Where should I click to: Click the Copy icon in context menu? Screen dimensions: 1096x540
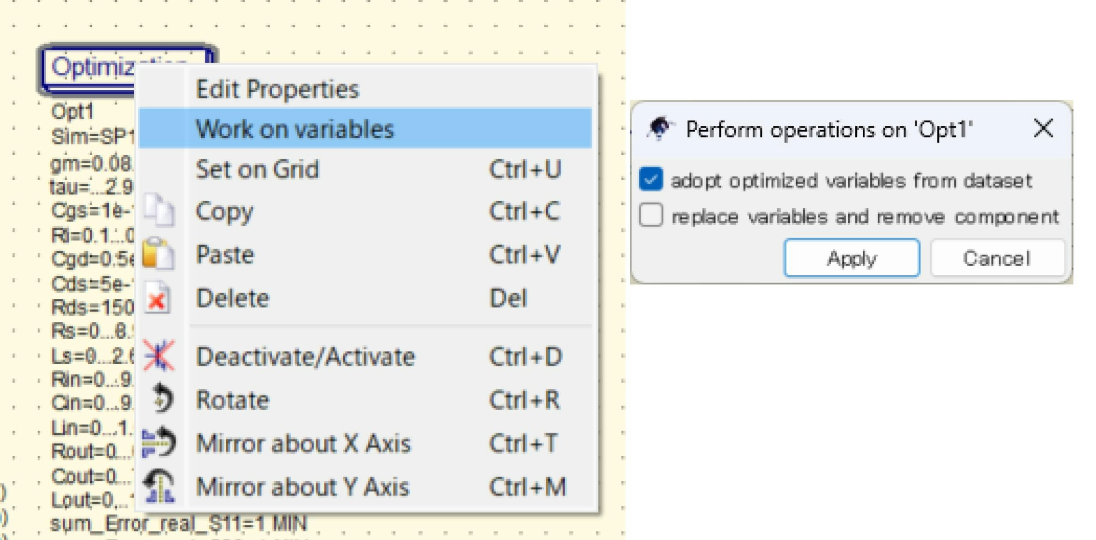[x=159, y=211]
